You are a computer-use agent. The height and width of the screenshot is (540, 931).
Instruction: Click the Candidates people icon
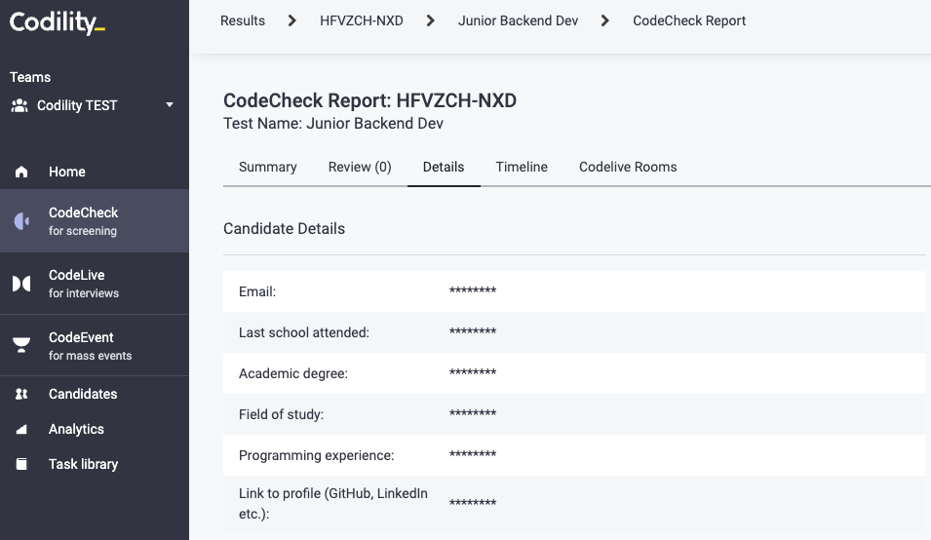pyautogui.click(x=21, y=394)
